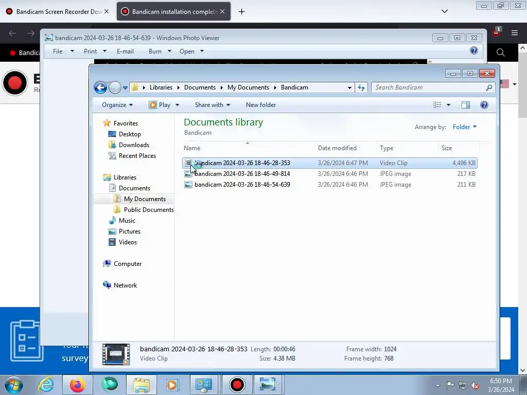Open the Share with dropdown
The image size is (527, 395).
click(x=213, y=105)
